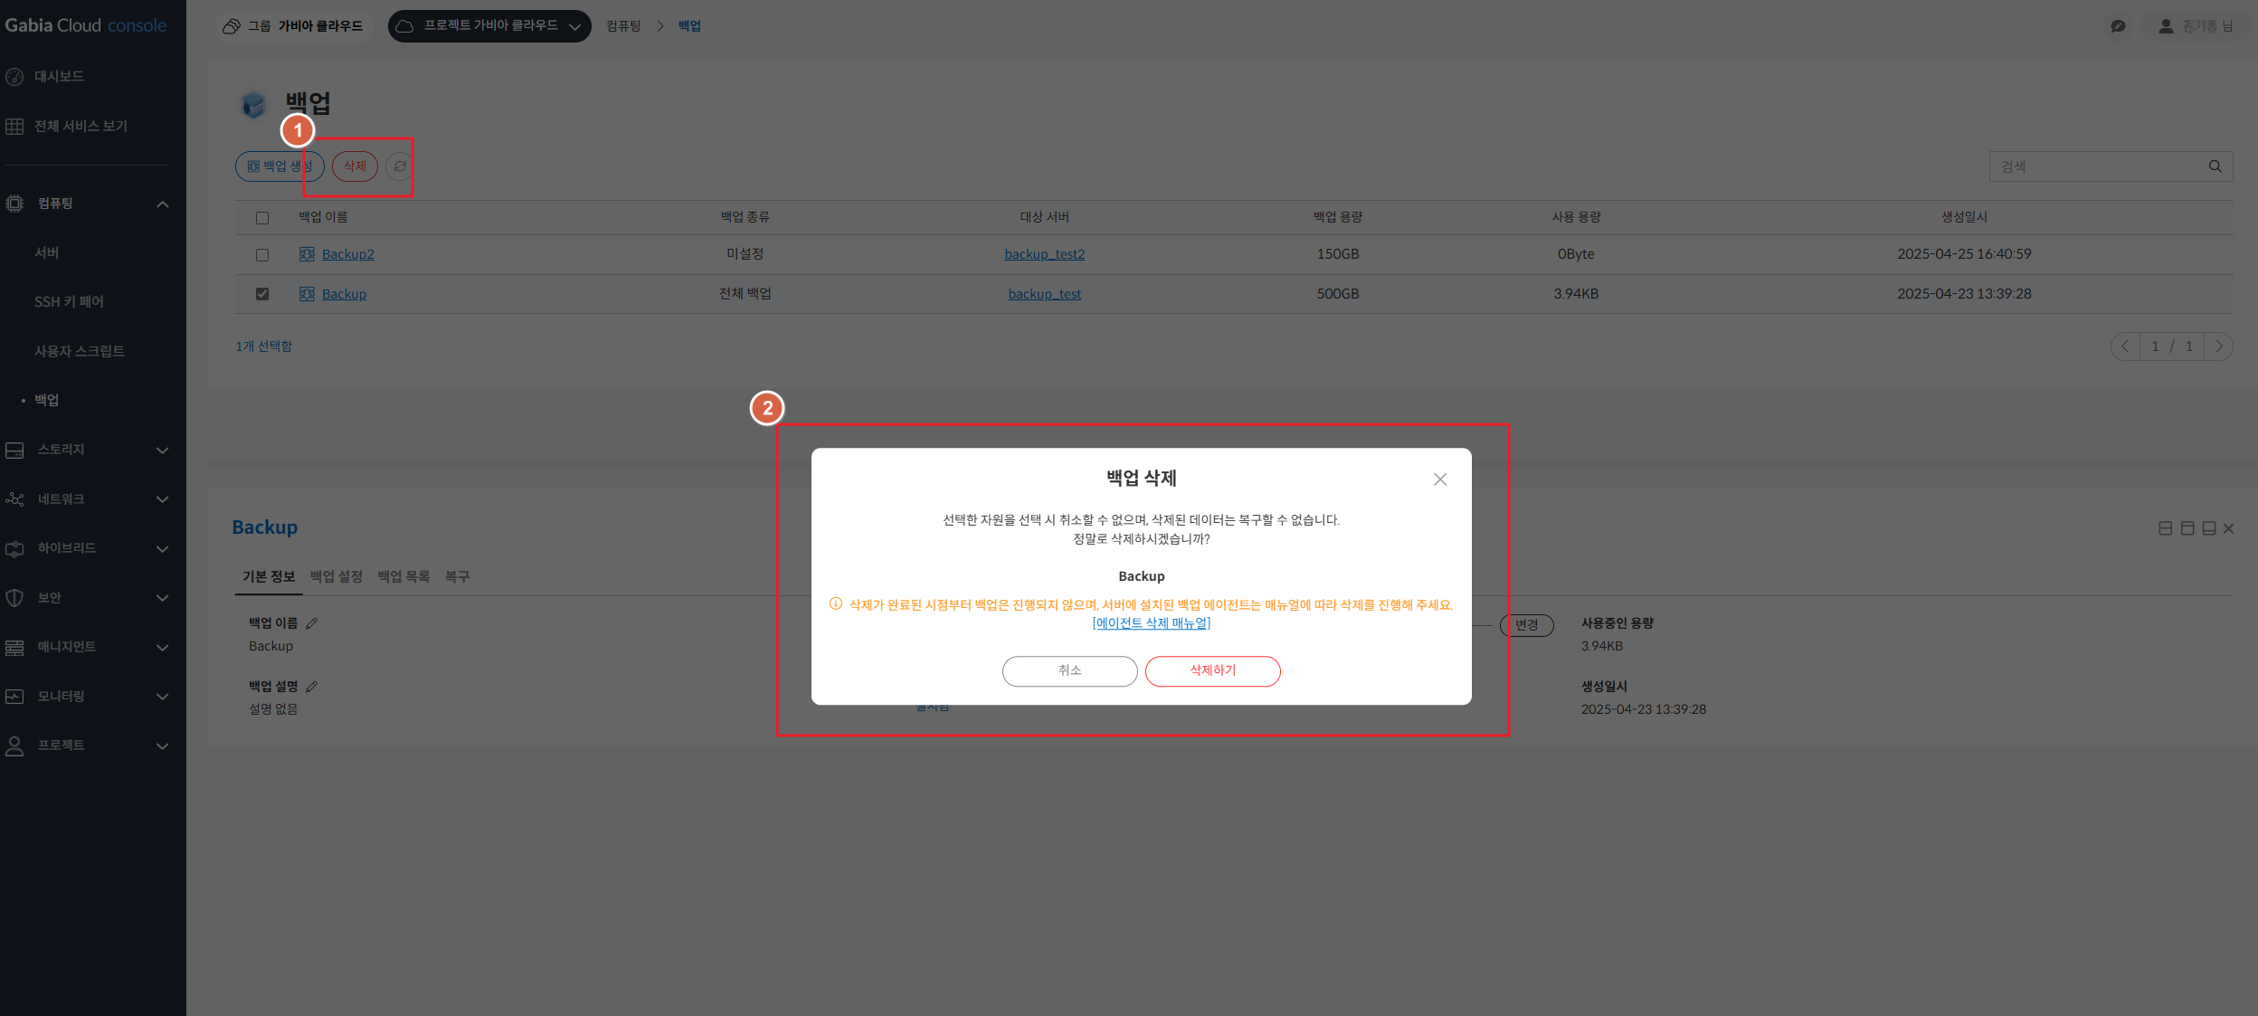Click the refresh icon beside 삭제
This screenshot has height=1016, width=2258.
click(x=400, y=166)
